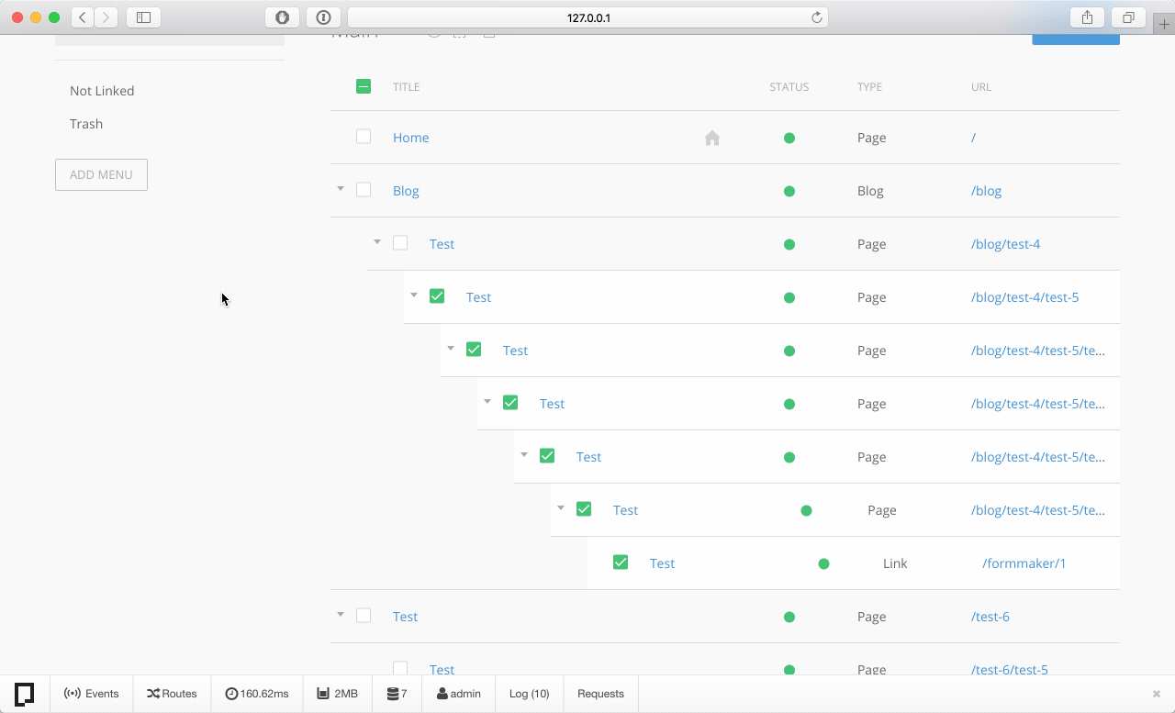Collapse the /test-6 row expander
The height and width of the screenshot is (713, 1175).
(340, 614)
